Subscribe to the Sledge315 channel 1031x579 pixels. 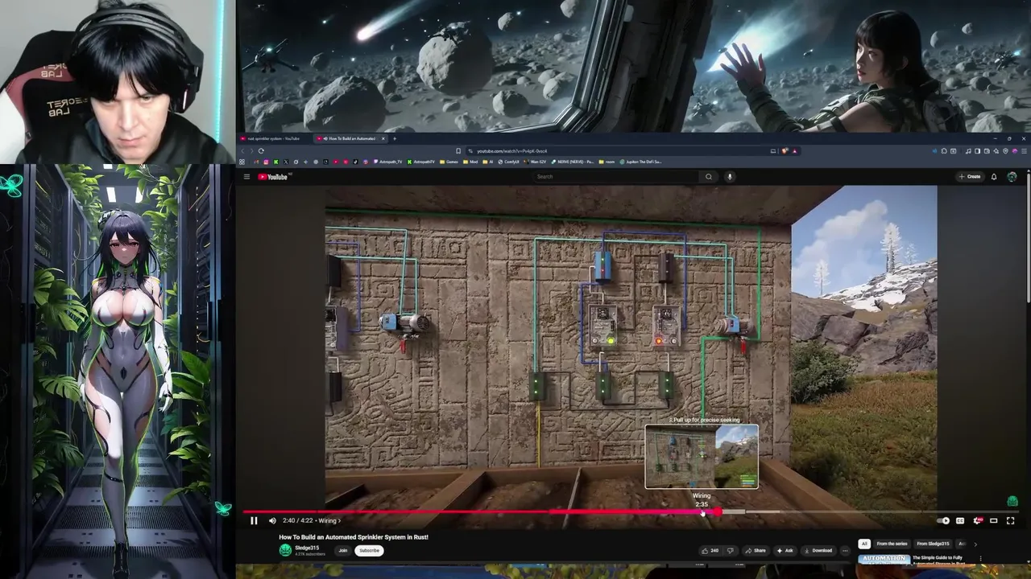(369, 551)
